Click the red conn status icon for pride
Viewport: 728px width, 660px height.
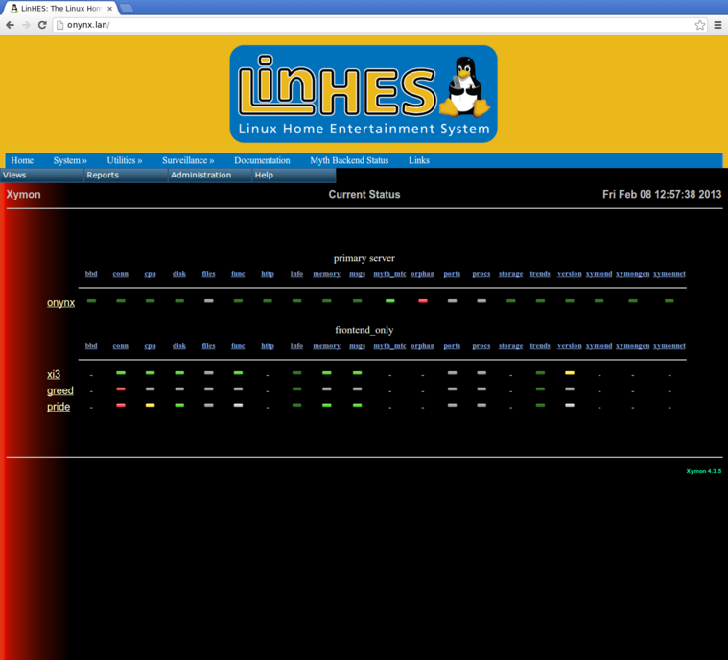click(x=121, y=405)
